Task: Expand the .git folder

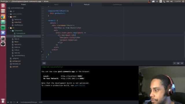Action: point(9,11)
